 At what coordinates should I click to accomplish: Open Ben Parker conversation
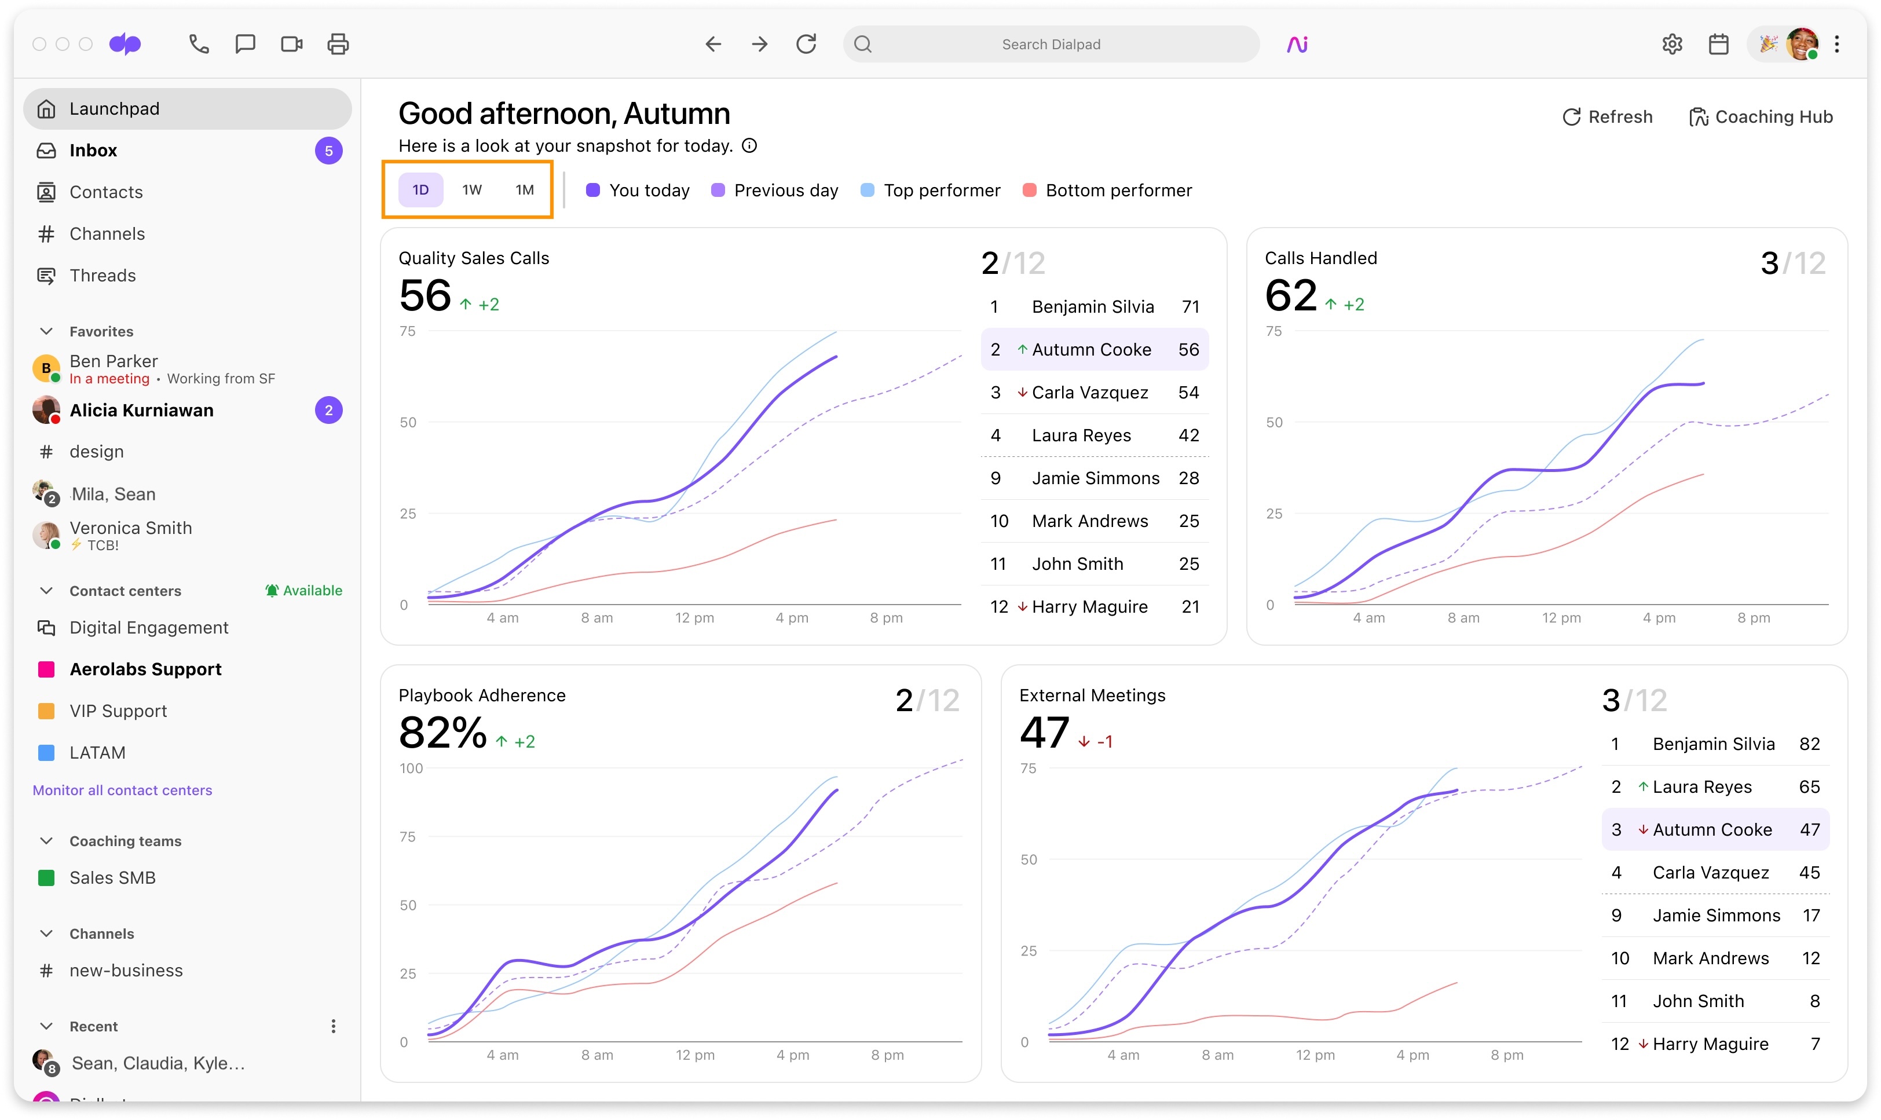tap(187, 368)
